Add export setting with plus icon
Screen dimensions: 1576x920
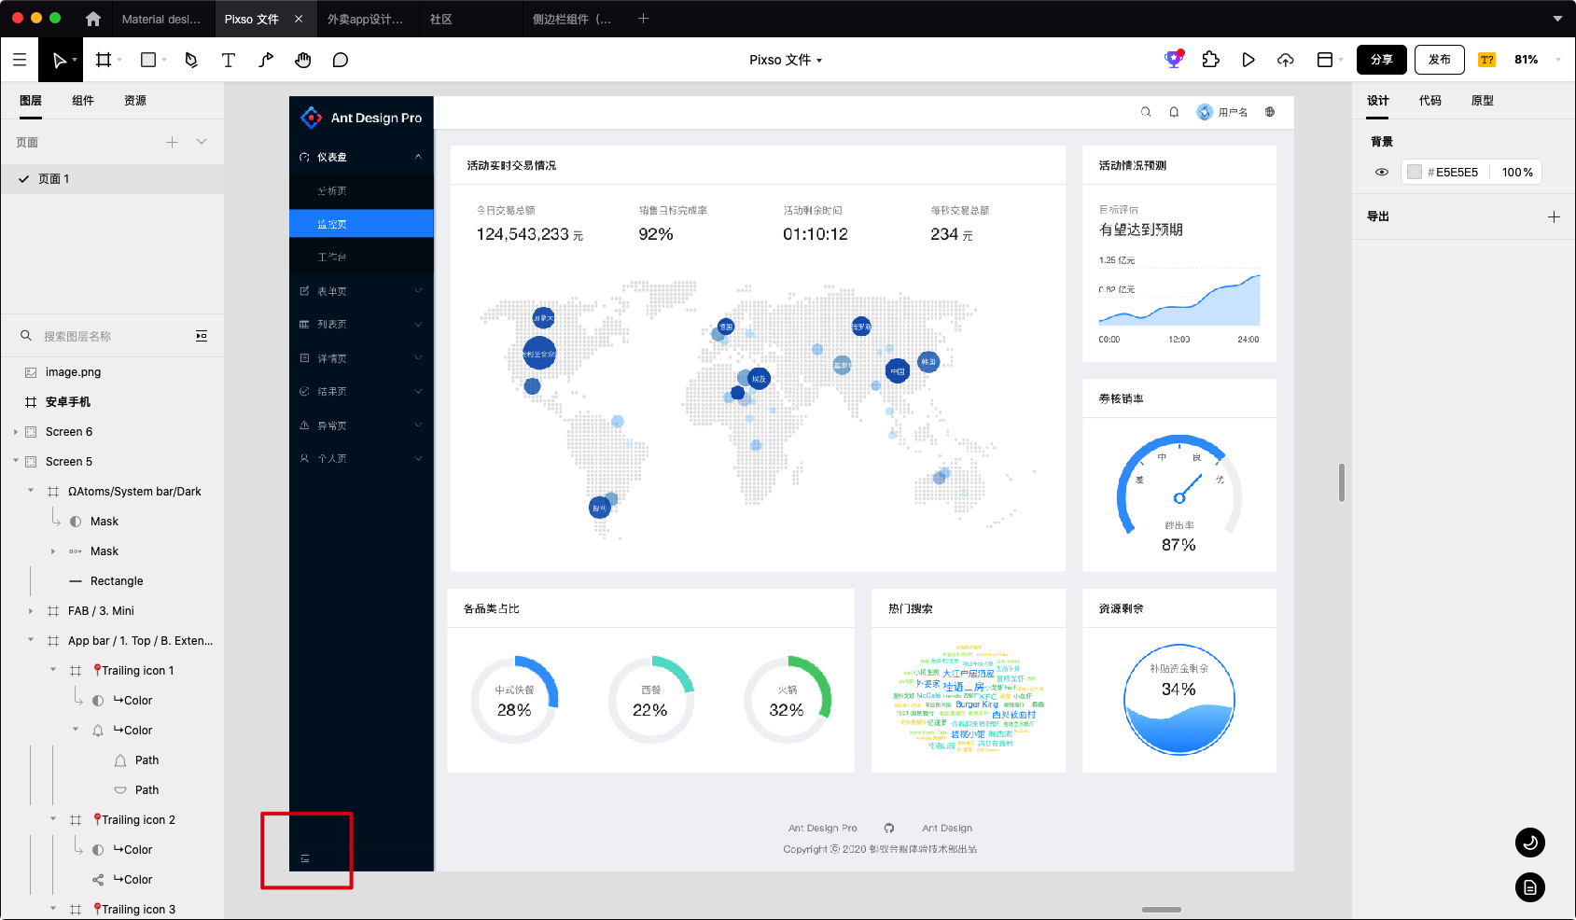tap(1554, 216)
